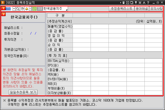Click the ROE(%) row label
The height and width of the screenshot is (110, 165).
pos(60,84)
